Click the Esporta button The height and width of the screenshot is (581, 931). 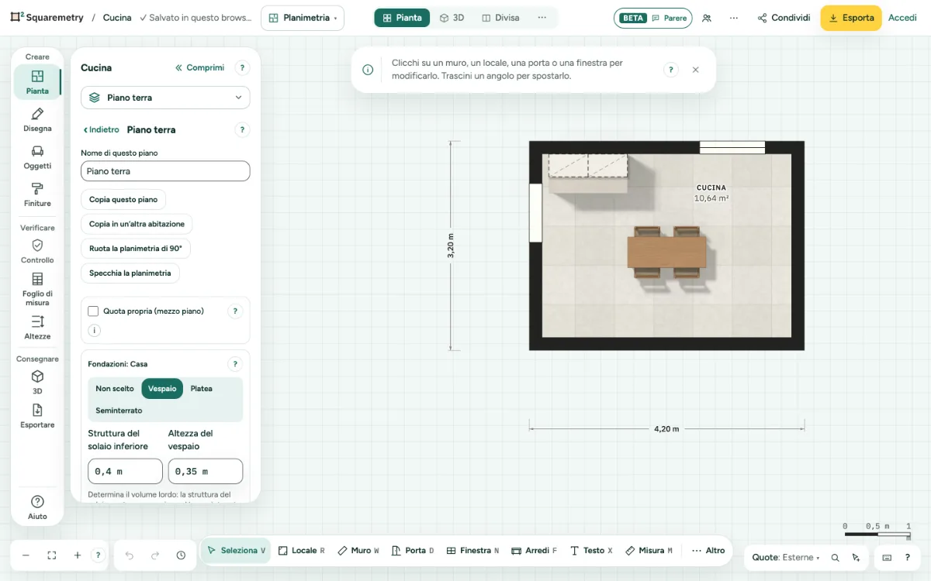pyautogui.click(x=851, y=18)
